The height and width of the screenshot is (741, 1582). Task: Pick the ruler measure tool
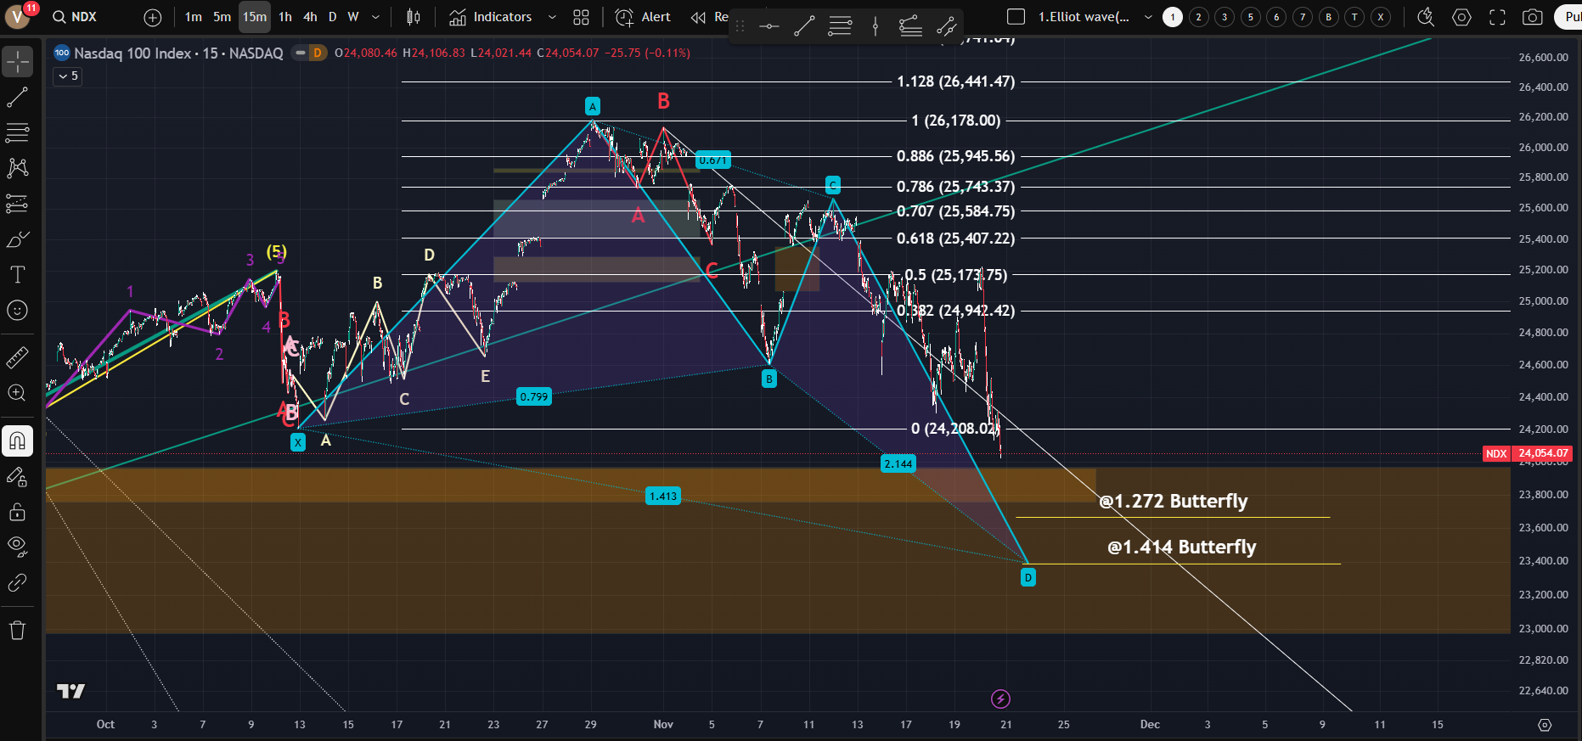tap(17, 358)
